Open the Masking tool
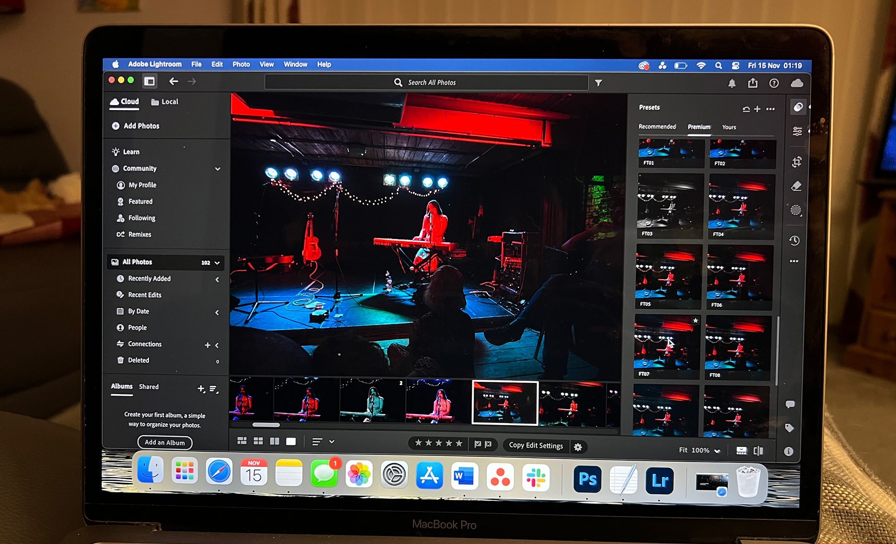This screenshot has width=896, height=544. tap(796, 210)
